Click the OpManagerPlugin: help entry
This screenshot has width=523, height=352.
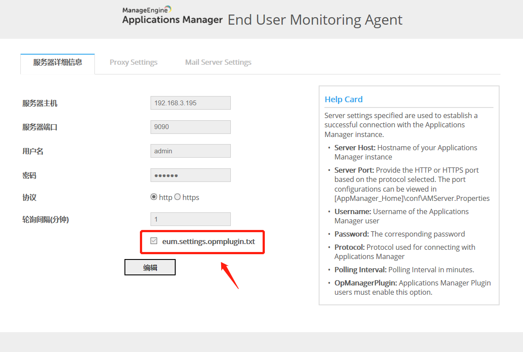tap(413, 287)
